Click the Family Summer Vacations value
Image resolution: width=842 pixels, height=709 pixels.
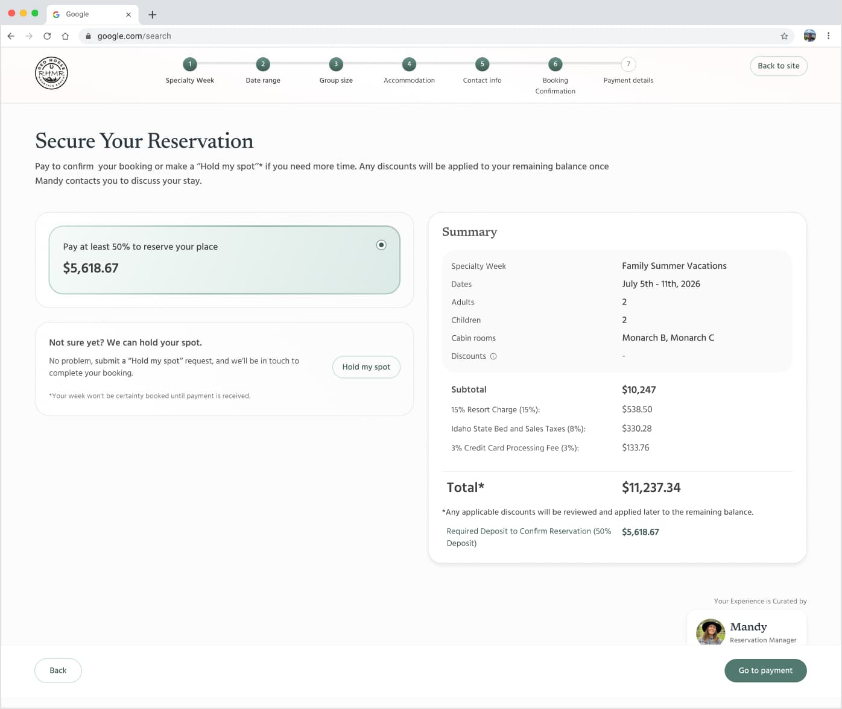click(x=674, y=266)
